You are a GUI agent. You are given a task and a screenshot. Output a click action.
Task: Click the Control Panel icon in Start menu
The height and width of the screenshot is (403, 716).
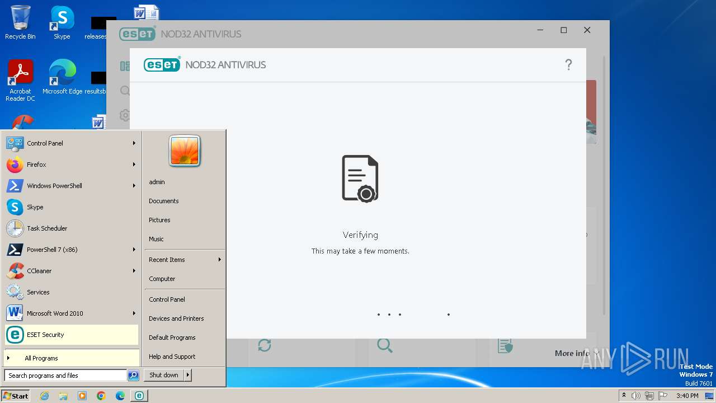(x=15, y=143)
